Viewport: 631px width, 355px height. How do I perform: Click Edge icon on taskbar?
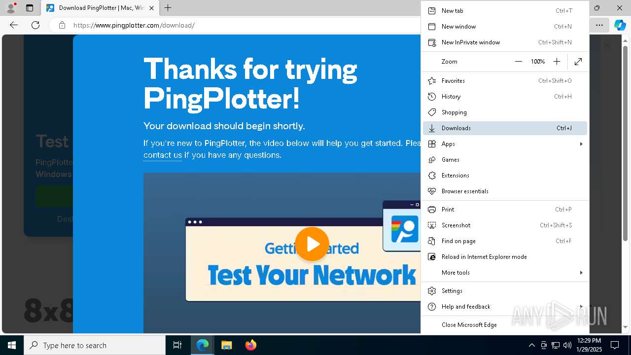point(203,345)
